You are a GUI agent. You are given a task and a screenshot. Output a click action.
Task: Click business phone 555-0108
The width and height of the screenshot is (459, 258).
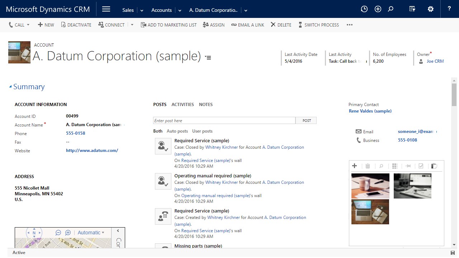point(407,140)
